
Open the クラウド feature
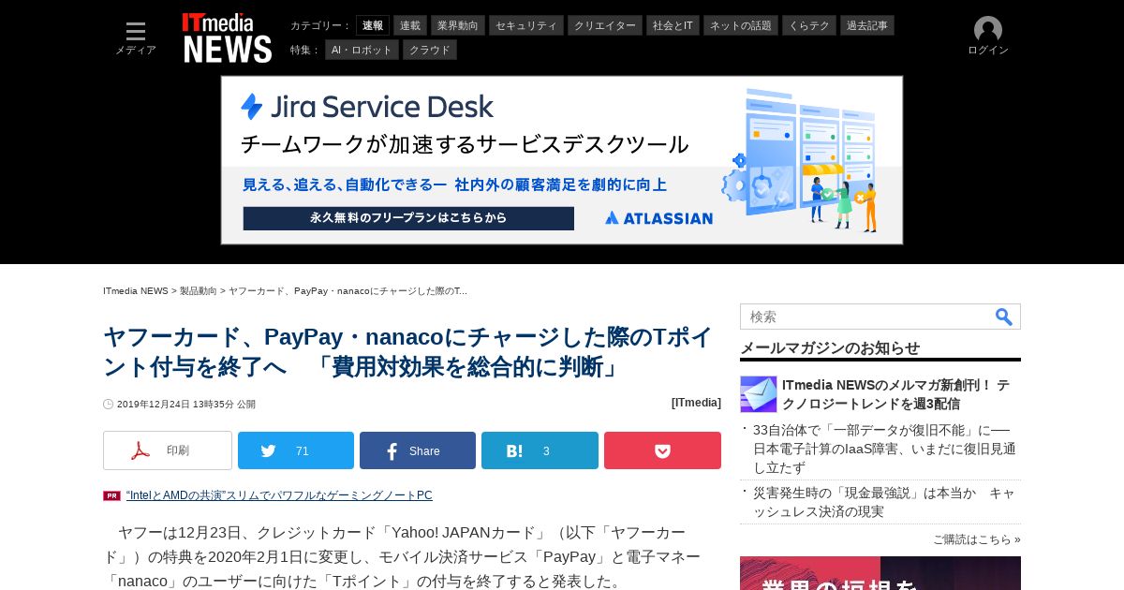pos(430,50)
